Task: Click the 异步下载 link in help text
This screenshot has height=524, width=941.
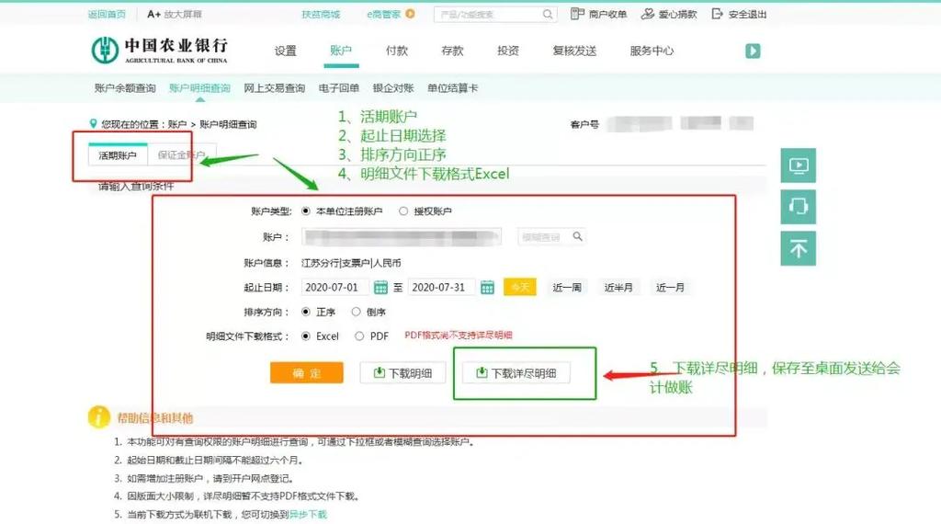Action: click(309, 515)
